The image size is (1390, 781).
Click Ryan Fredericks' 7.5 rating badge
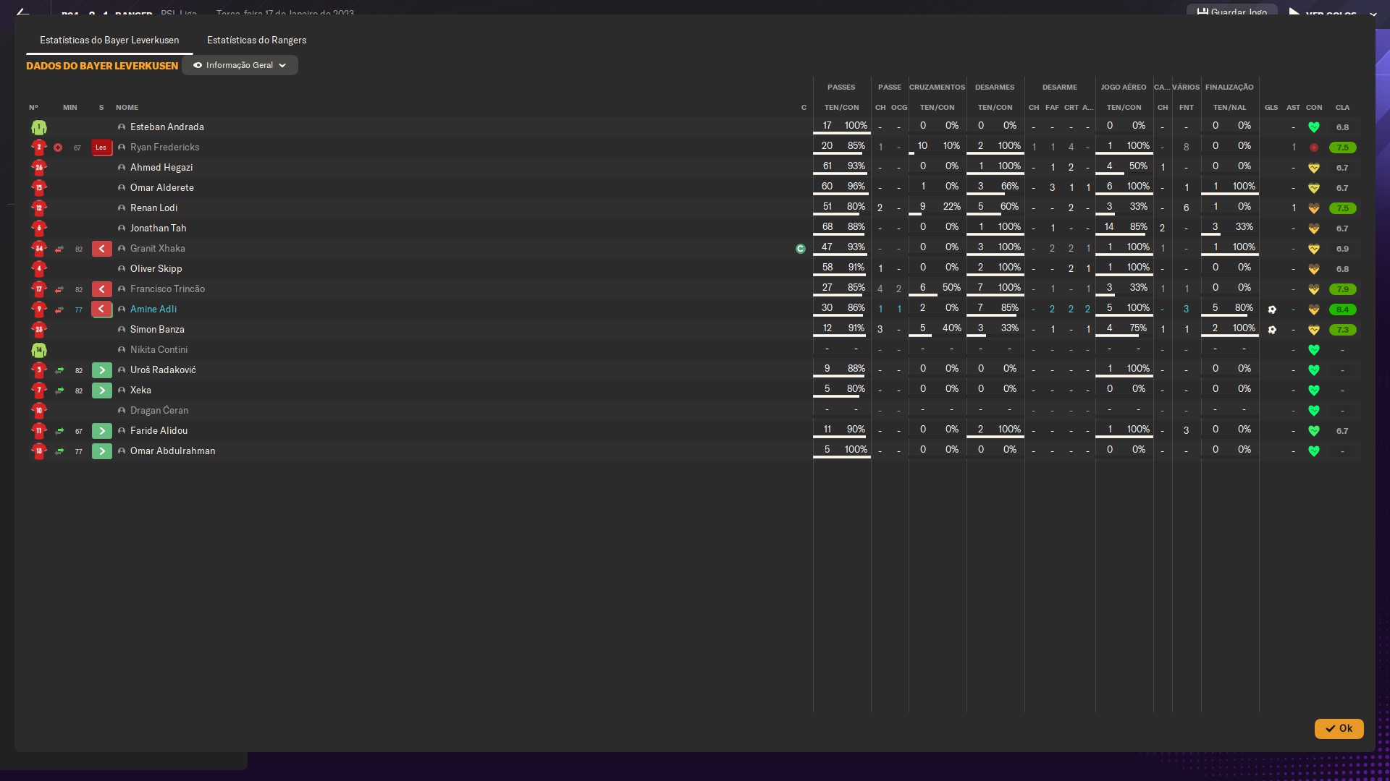pos(1342,148)
